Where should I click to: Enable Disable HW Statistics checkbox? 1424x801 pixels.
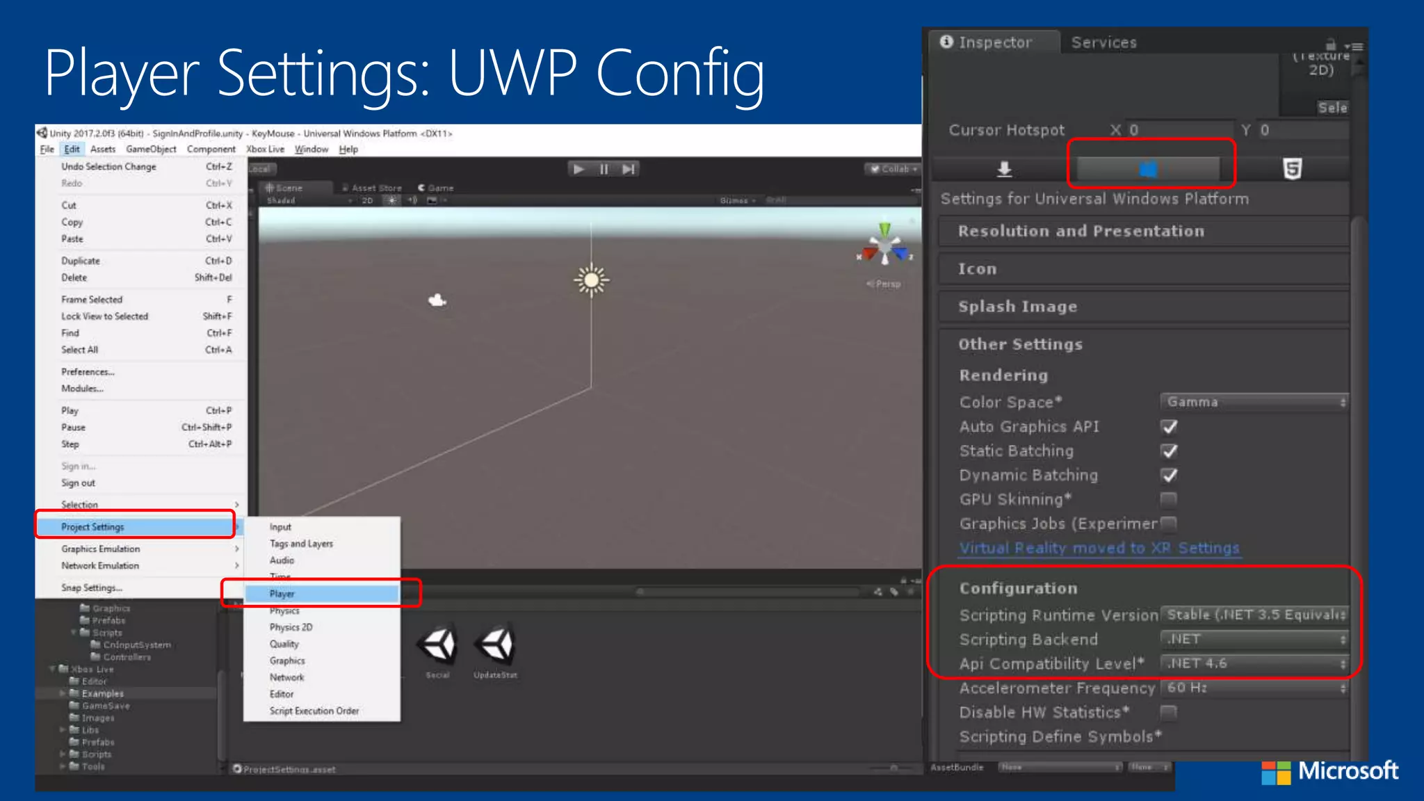pyautogui.click(x=1169, y=712)
